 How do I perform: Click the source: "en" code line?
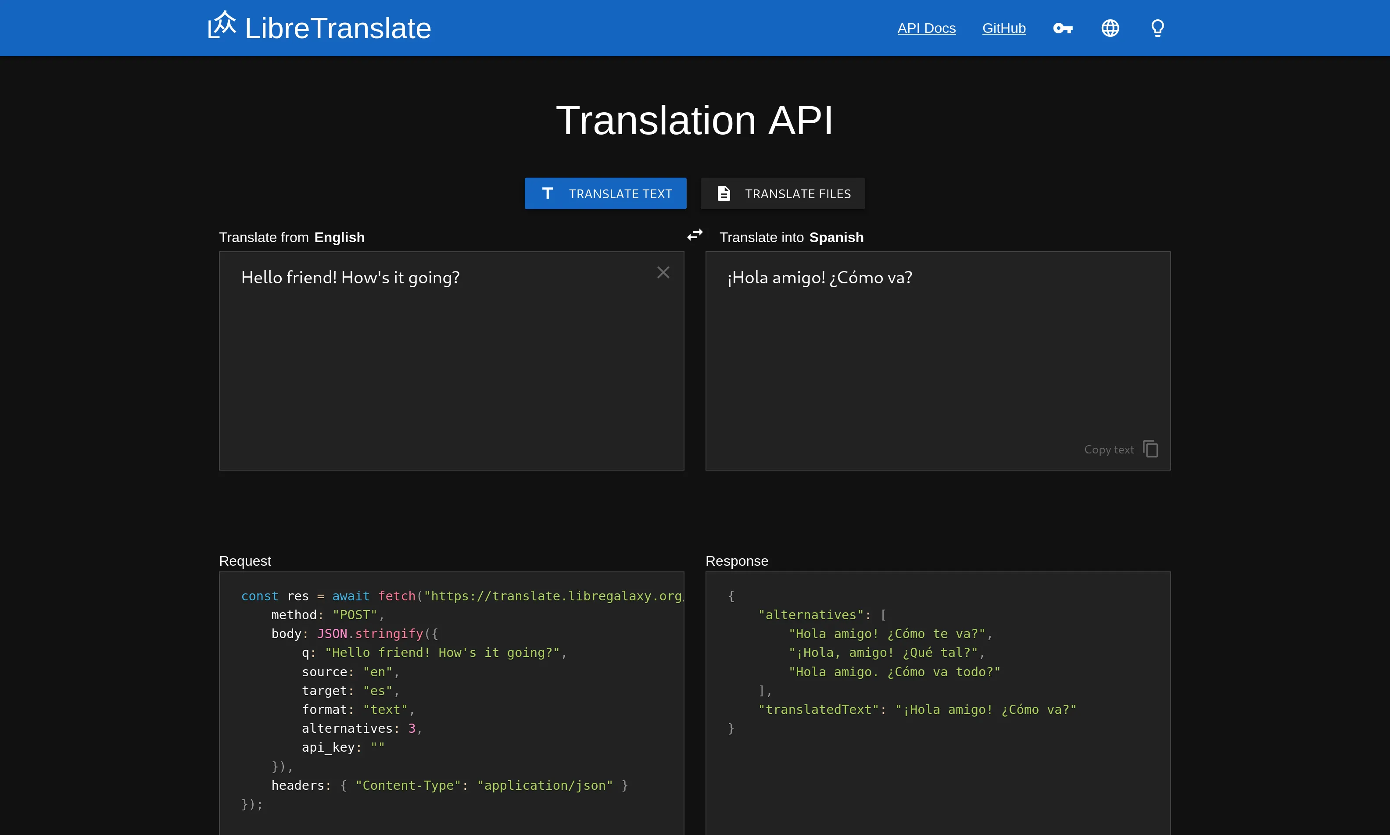click(351, 672)
